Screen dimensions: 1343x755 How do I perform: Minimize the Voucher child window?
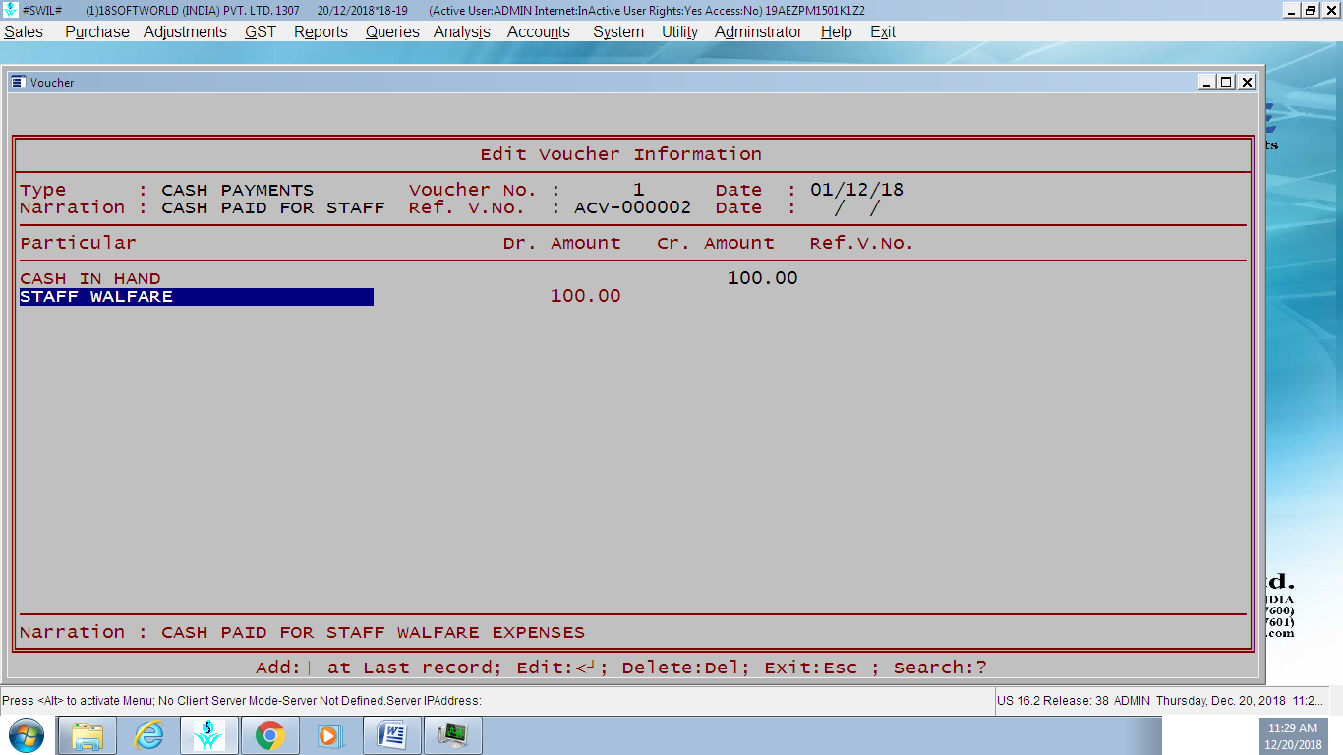point(1207,83)
